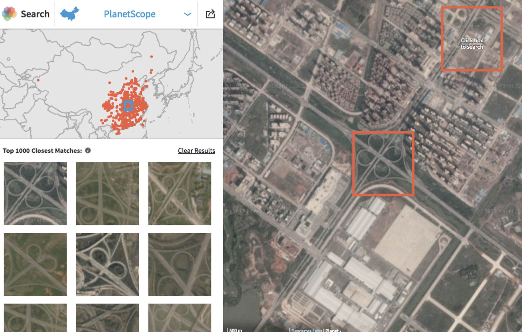The height and width of the screenshot is (332, 522).
Task: Open the first partially visible third-row thumbnail
Action: point(35,317)
